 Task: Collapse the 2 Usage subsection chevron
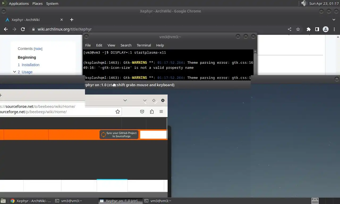coord(15,72)
